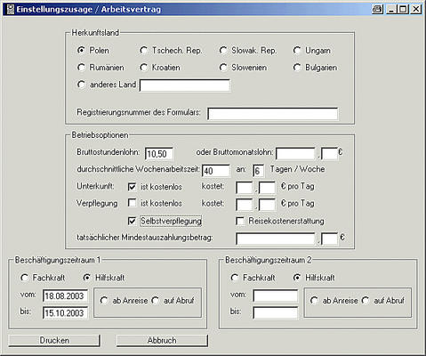Click the Abbruch button
Screen dimensions: 426x356
pyautogui.click(x=162, y=340)
